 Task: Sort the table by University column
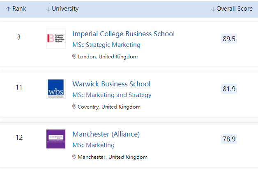click(x=65, y=9)
